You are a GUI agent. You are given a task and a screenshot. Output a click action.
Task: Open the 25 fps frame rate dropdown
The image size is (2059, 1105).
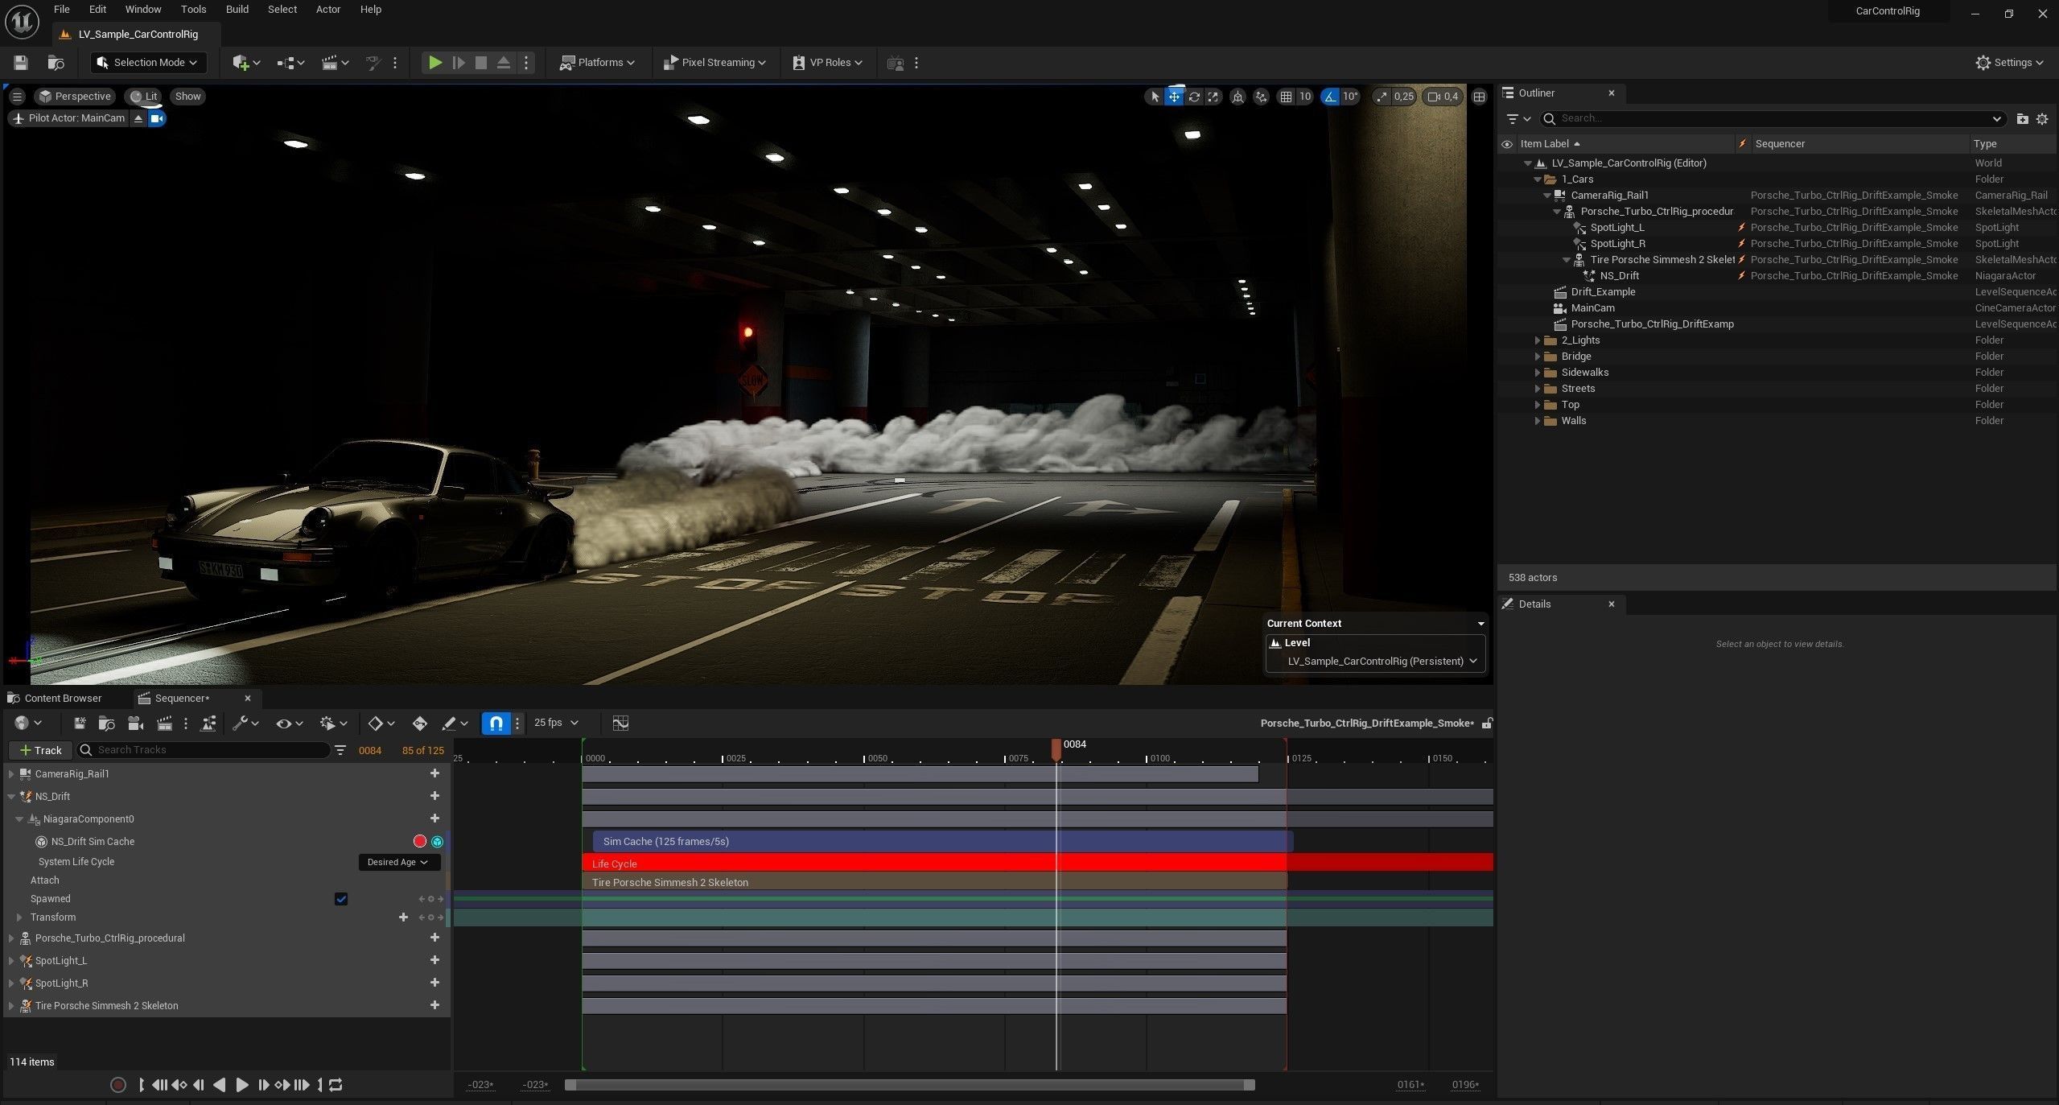click(556, 723)
